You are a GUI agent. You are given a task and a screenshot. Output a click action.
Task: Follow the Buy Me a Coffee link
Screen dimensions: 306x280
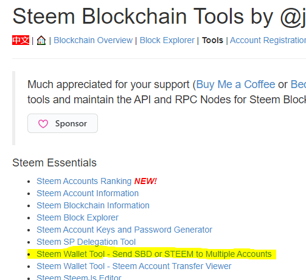[235, 84]
